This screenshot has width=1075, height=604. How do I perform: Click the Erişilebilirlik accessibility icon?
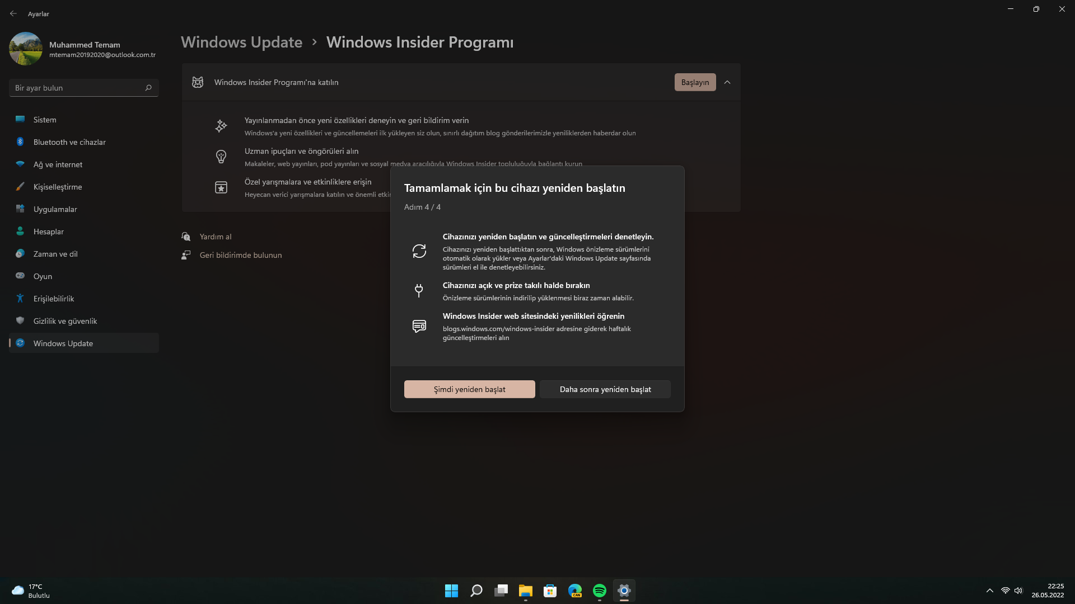[20, 299]
